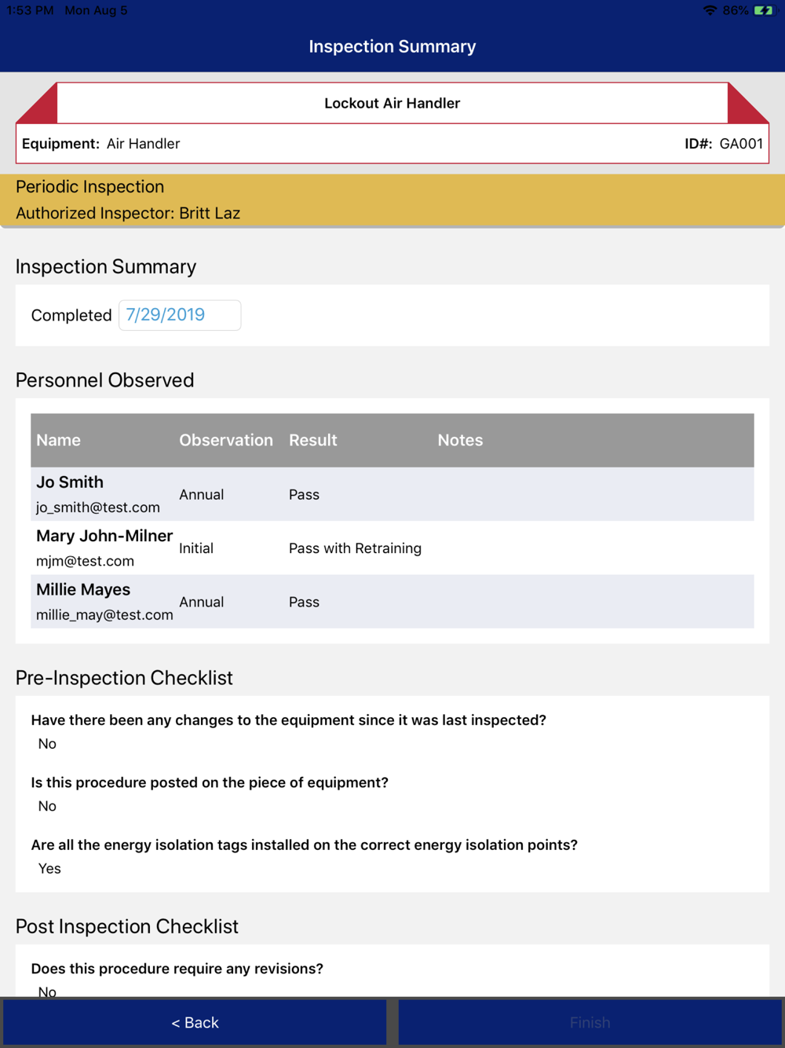Viewport: 785px width, 1048px height.
Task: Tap the Notes column header
Action: [460, 440]
